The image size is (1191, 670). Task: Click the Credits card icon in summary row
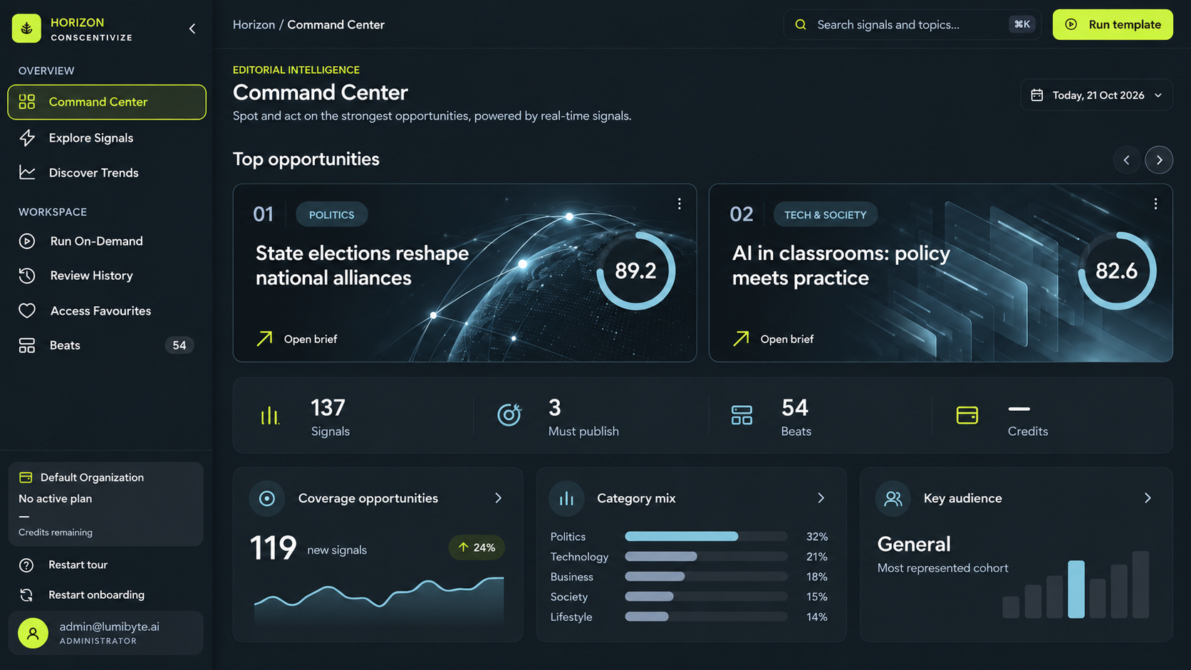(x=967, y=415)
